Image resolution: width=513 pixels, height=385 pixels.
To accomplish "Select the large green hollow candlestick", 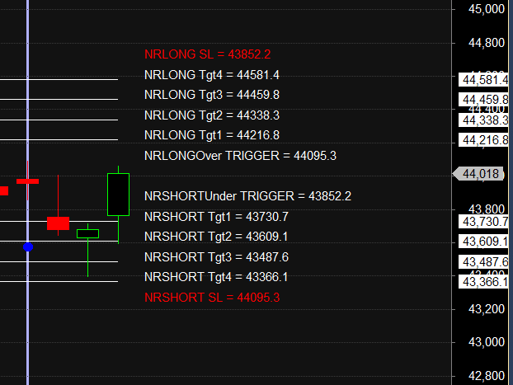I will pyautogui.click(x=119, y=195).
